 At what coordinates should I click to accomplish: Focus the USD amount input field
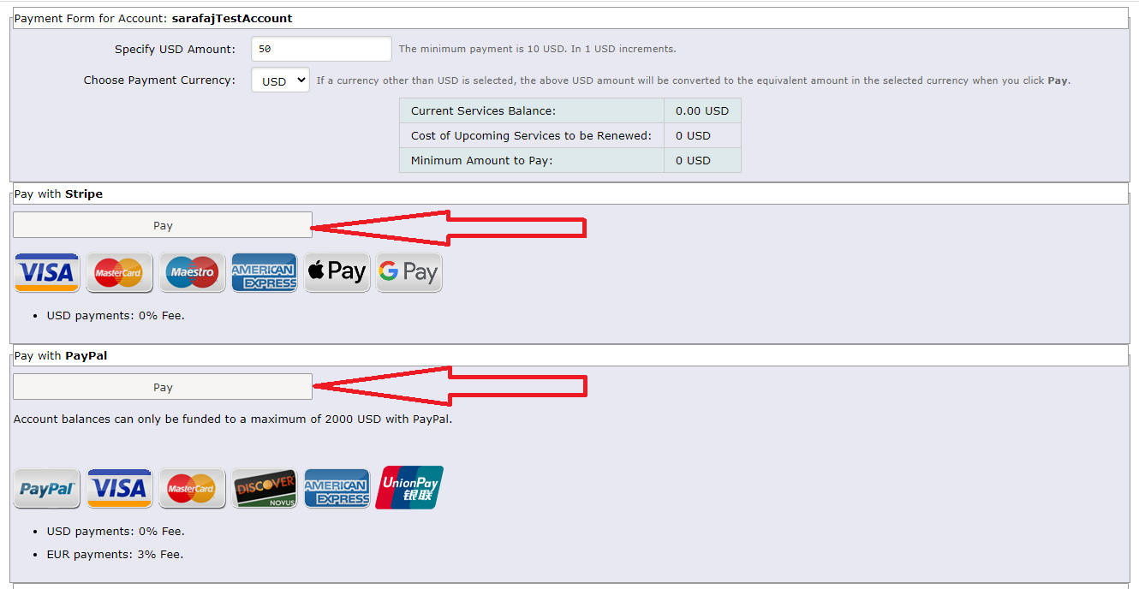click(x=321, y=49)
